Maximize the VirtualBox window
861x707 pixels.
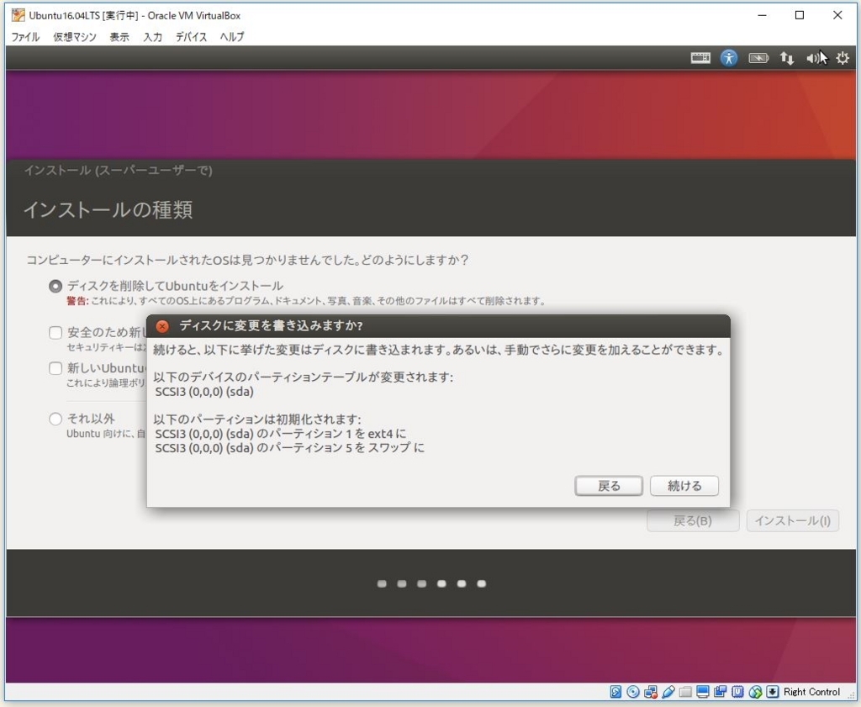[x=800, y=15]
